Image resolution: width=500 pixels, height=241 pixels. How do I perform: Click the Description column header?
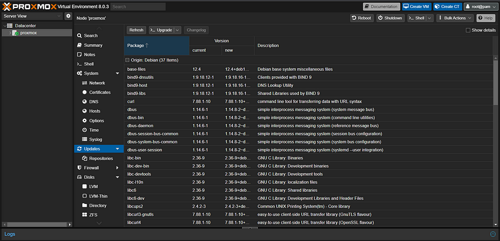pyautogui.click(x=373, y=46)
